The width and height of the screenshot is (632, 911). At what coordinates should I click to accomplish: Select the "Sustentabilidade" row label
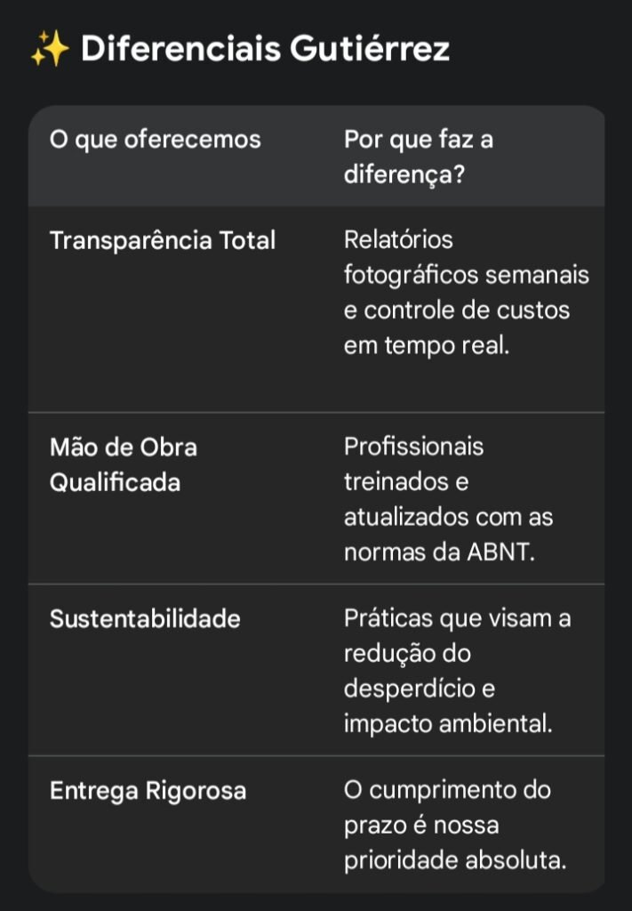tap(145, 619)
